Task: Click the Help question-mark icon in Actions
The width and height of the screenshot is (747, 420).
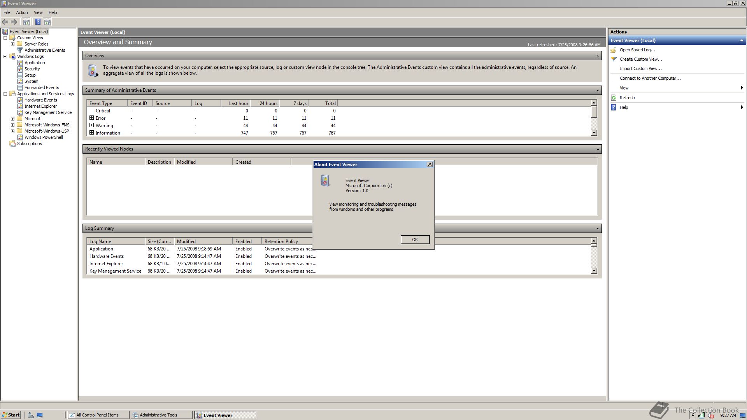Action: pos(614,107)
